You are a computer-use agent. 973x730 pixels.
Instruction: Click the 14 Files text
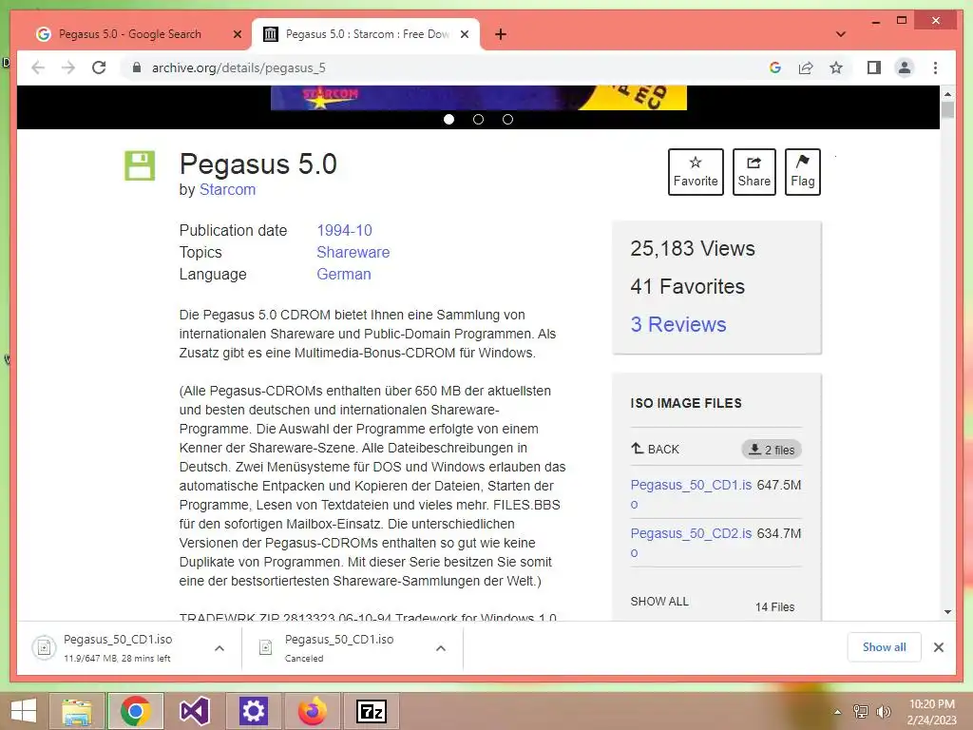774,607
